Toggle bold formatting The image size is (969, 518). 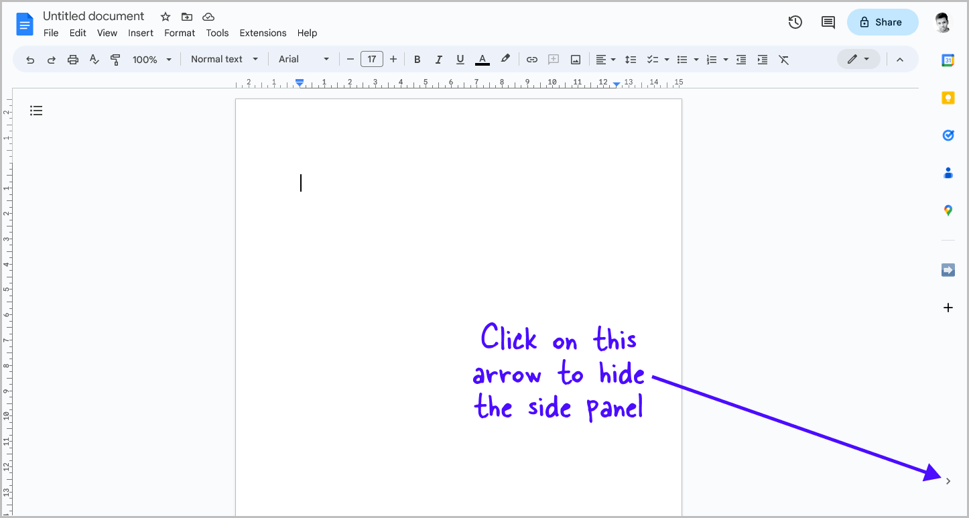417,59
